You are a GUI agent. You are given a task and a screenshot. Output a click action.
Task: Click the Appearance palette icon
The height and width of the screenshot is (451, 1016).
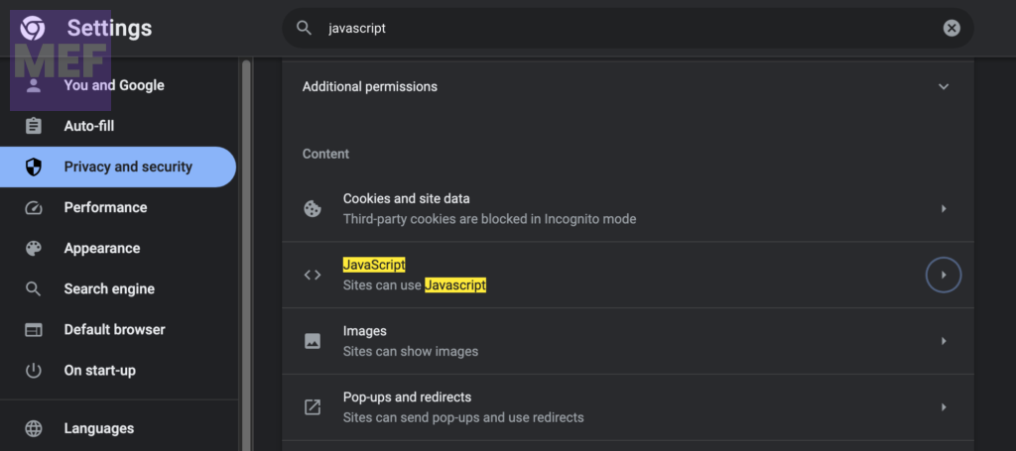[34, 248]
